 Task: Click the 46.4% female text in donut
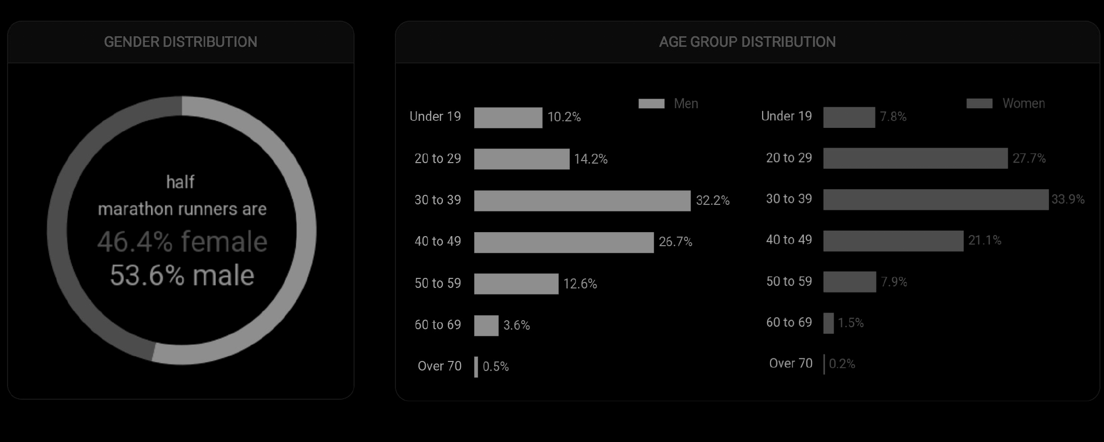coord(182,242)
